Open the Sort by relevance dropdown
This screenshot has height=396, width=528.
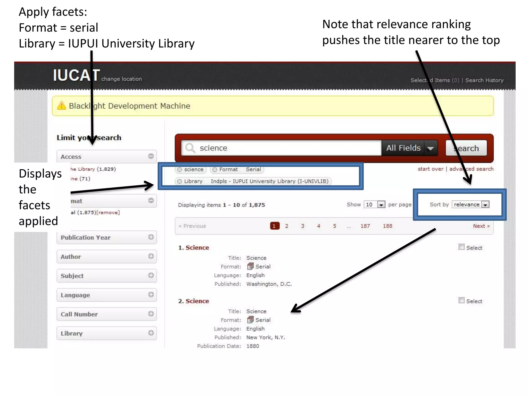point(471,204)
